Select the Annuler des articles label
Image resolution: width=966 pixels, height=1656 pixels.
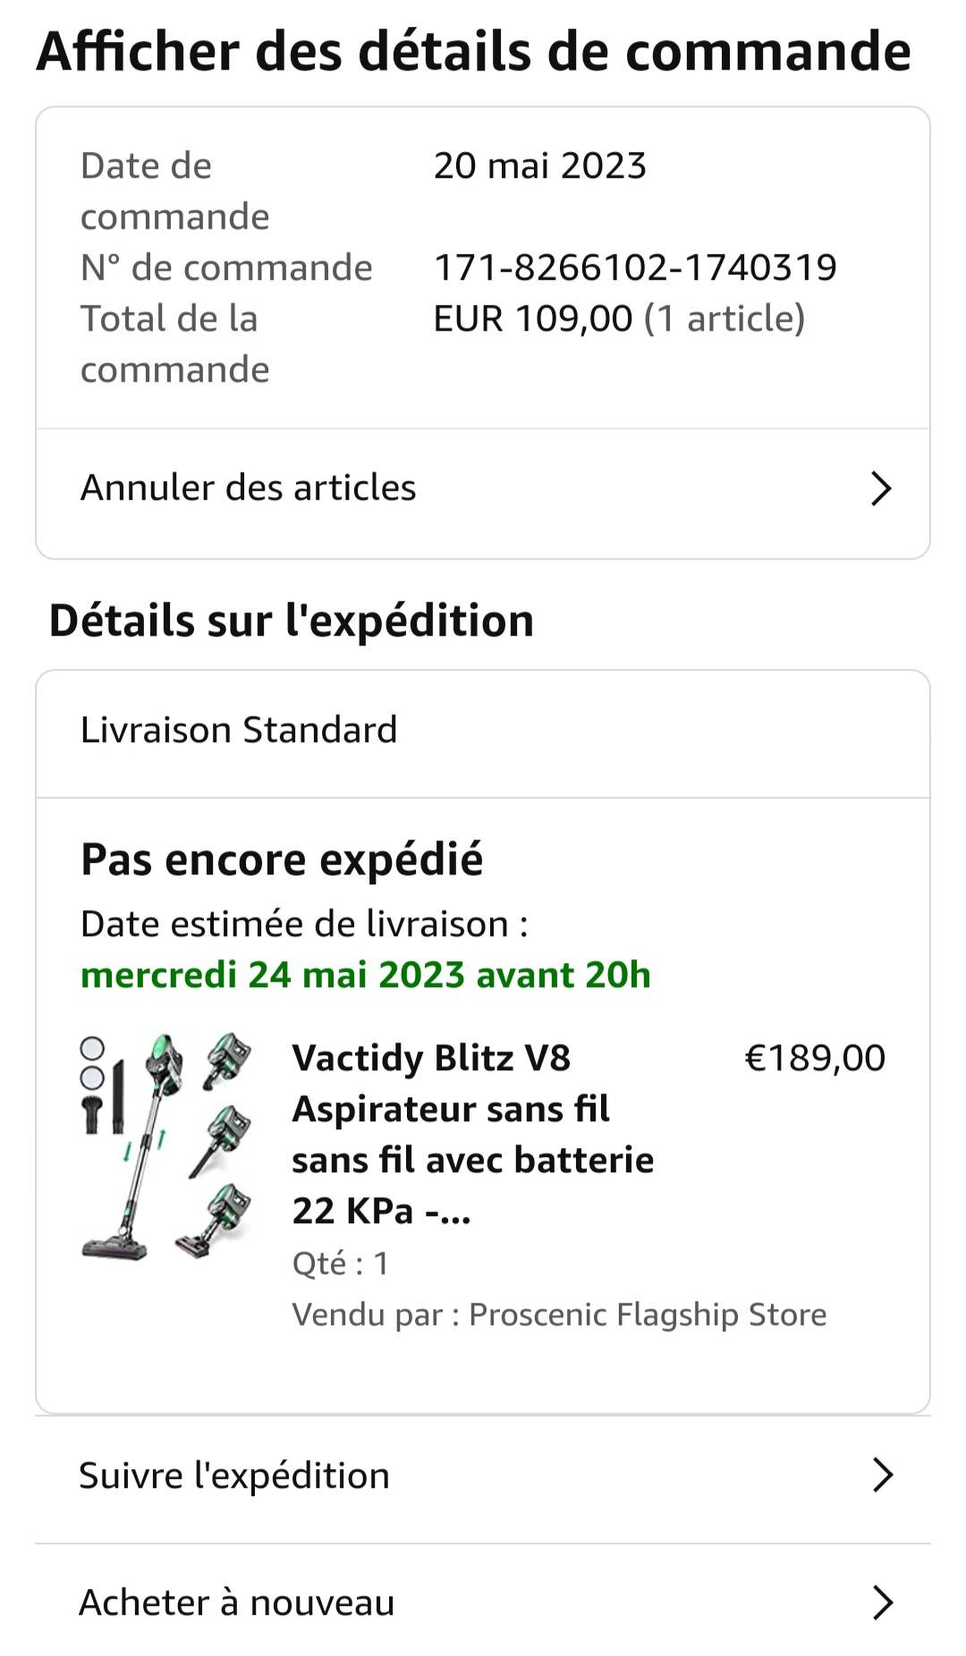(249, 488)
